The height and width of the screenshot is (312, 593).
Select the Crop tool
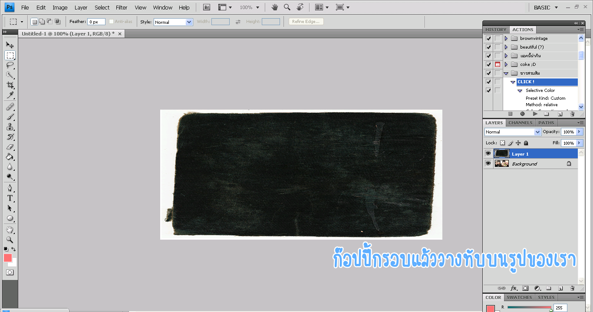click(10, 85)
